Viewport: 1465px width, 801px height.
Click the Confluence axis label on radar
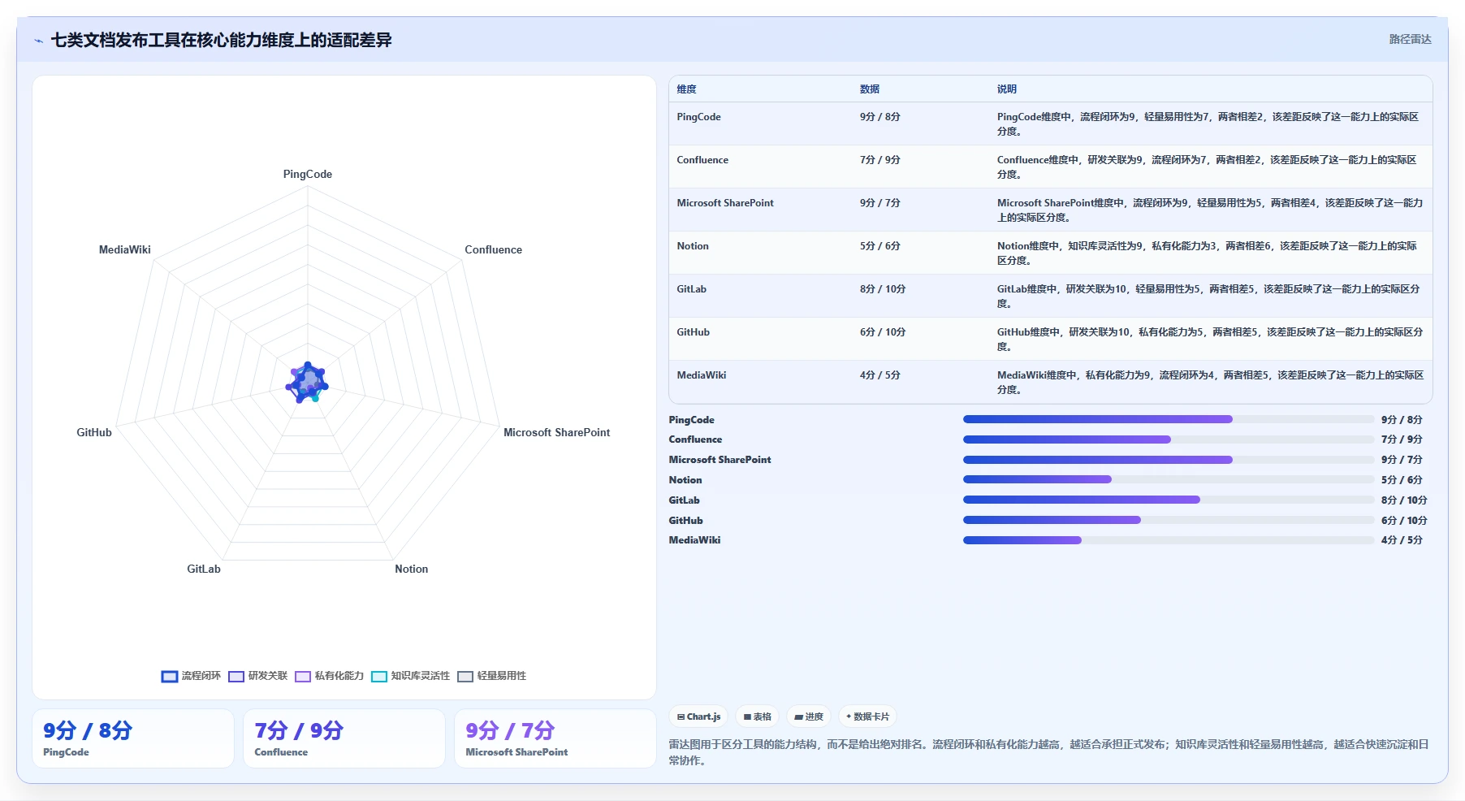pyautogui.click(x=493, y=249)
